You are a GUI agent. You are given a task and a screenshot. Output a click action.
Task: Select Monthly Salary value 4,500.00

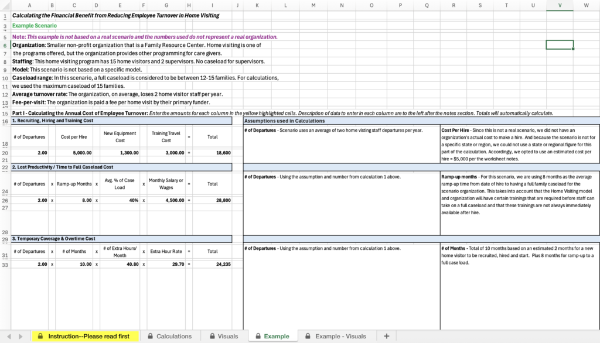(166, 200)
